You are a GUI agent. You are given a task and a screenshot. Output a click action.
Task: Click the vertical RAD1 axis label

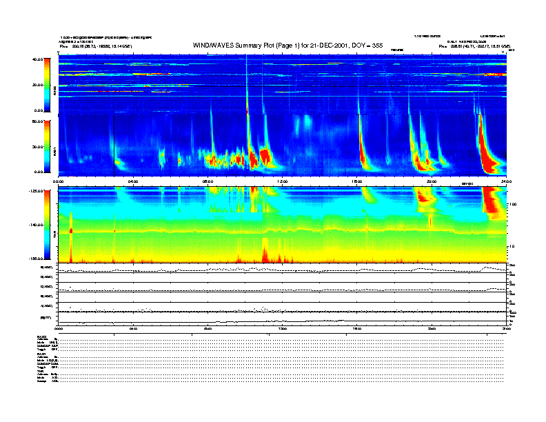[x=55, y=152]
